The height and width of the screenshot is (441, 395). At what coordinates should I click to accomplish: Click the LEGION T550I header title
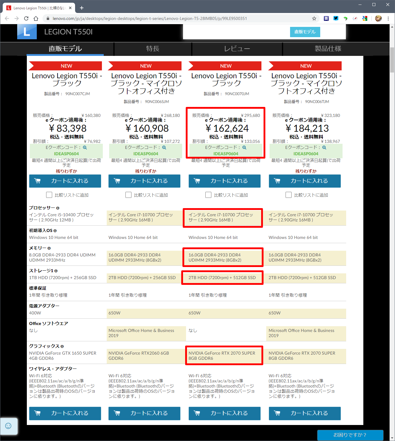pyautogui.click(x=68, y=32)
